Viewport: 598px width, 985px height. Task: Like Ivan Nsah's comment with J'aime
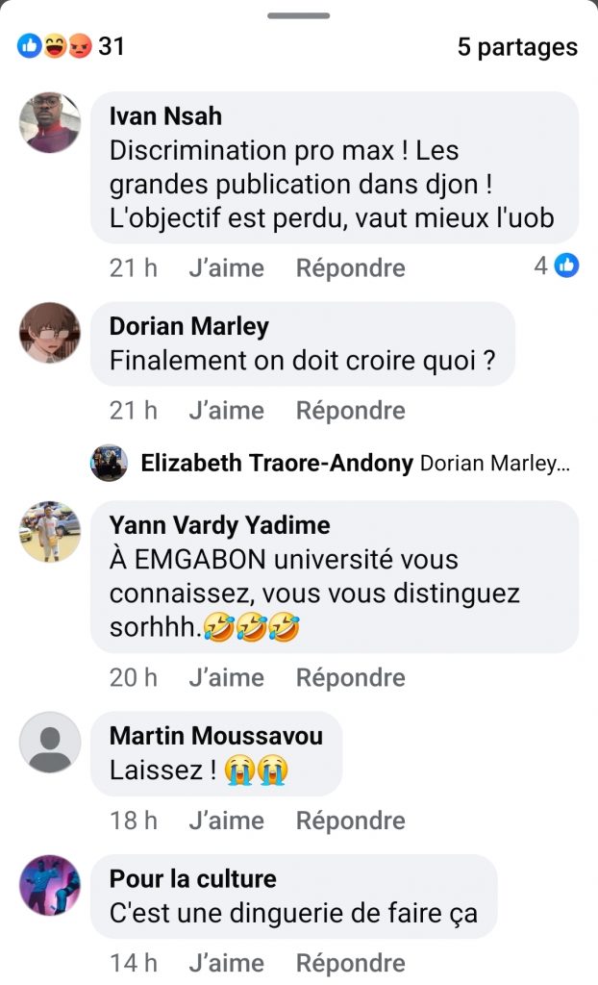(x=226, y=268)
